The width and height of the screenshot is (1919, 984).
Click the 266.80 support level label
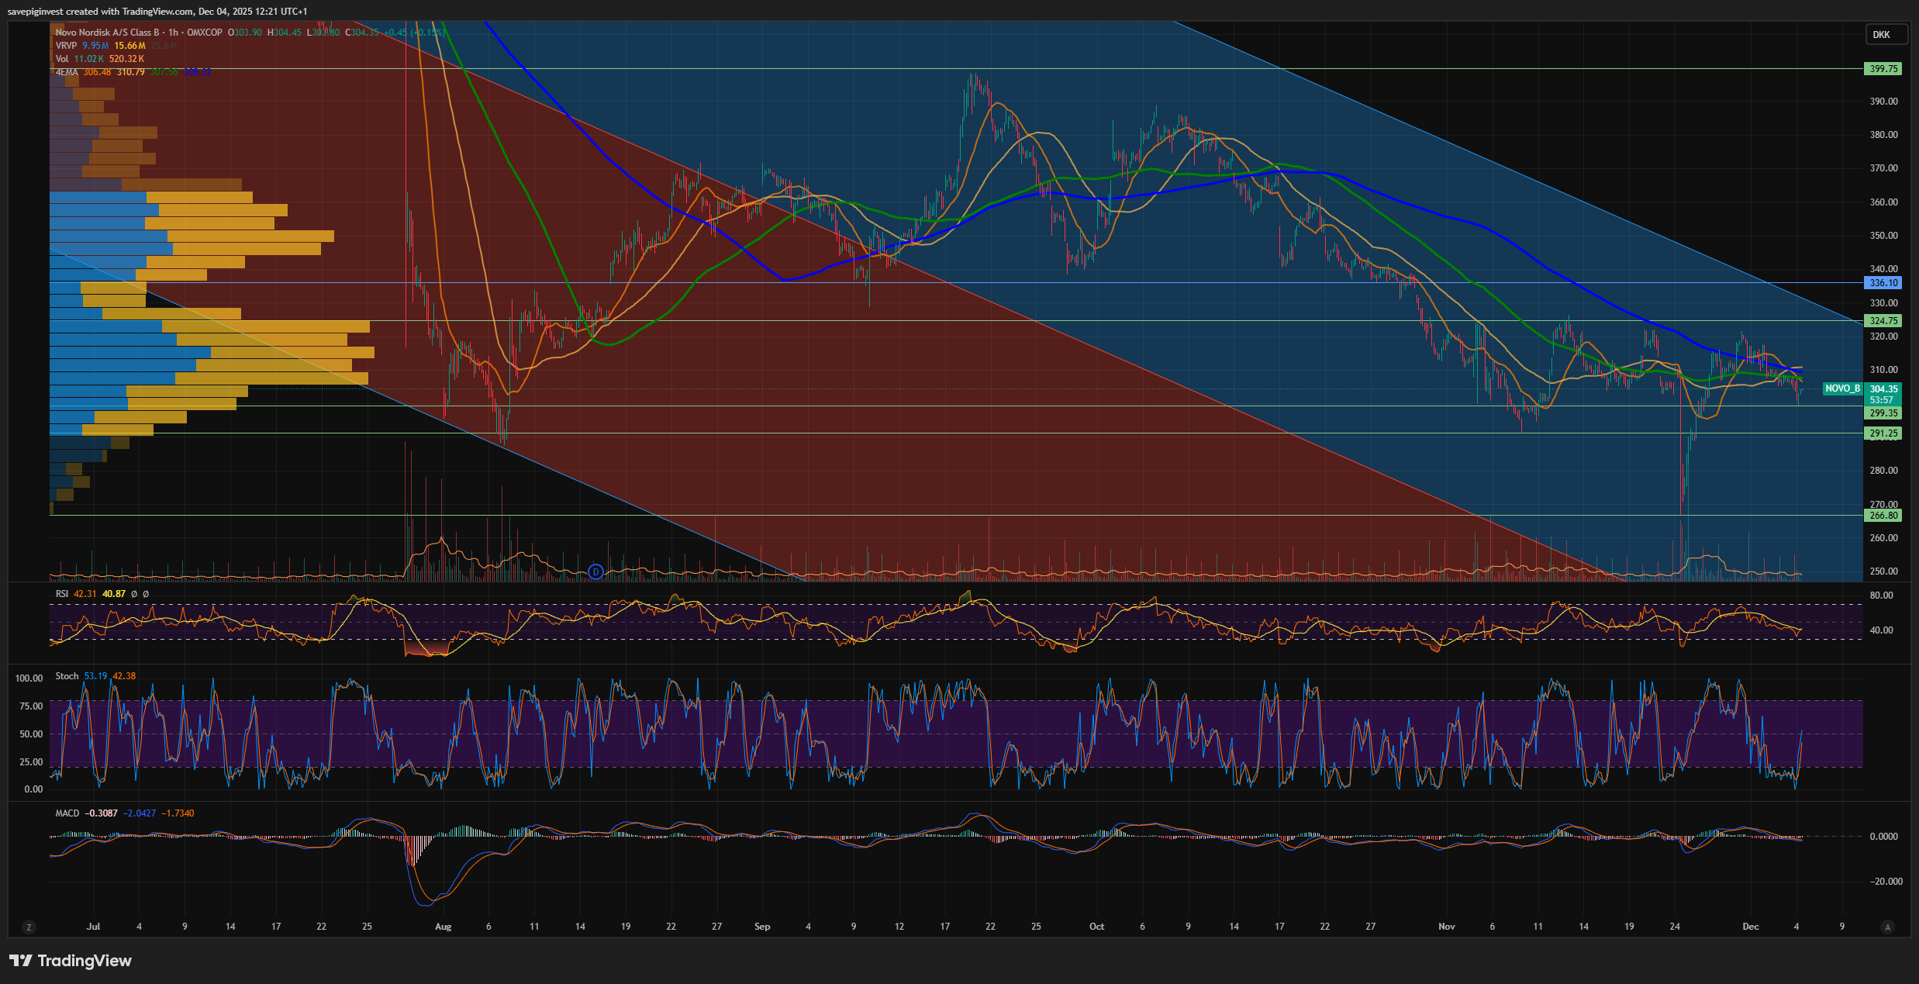point(1883,516)
